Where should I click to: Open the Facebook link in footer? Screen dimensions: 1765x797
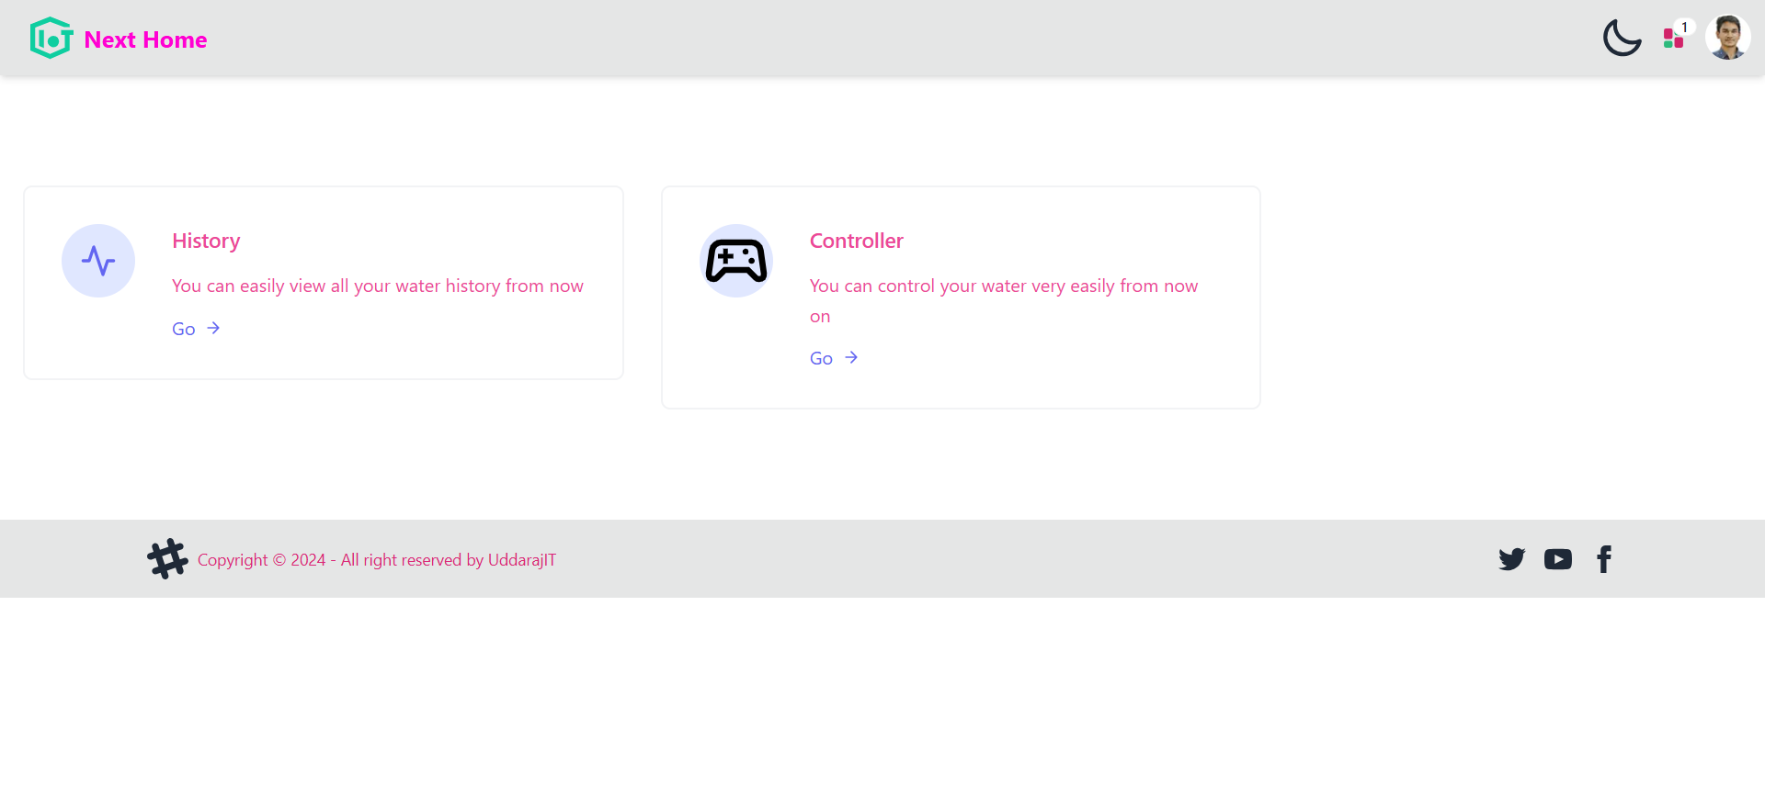point(1604,559)
